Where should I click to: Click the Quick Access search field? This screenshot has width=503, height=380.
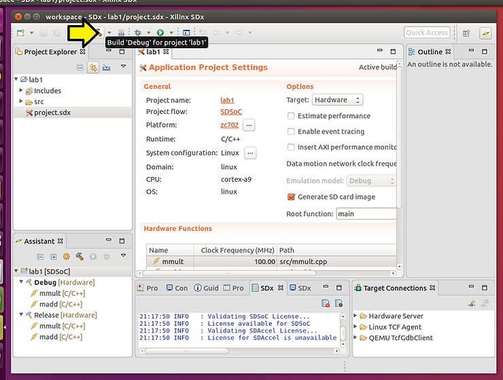coord(427,33)
